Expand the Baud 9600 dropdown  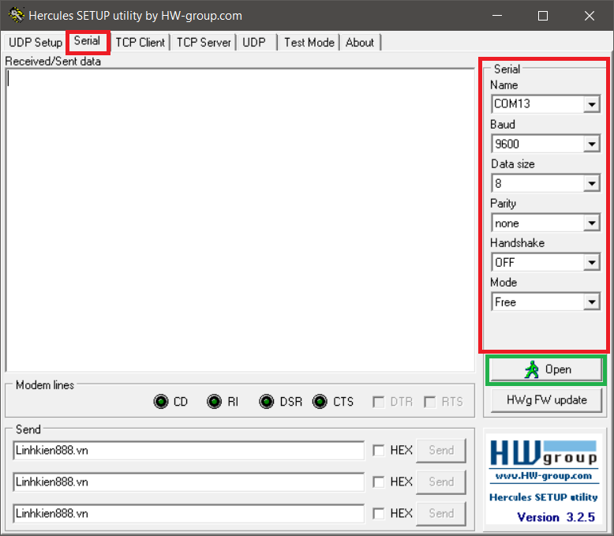click(592, 144)
